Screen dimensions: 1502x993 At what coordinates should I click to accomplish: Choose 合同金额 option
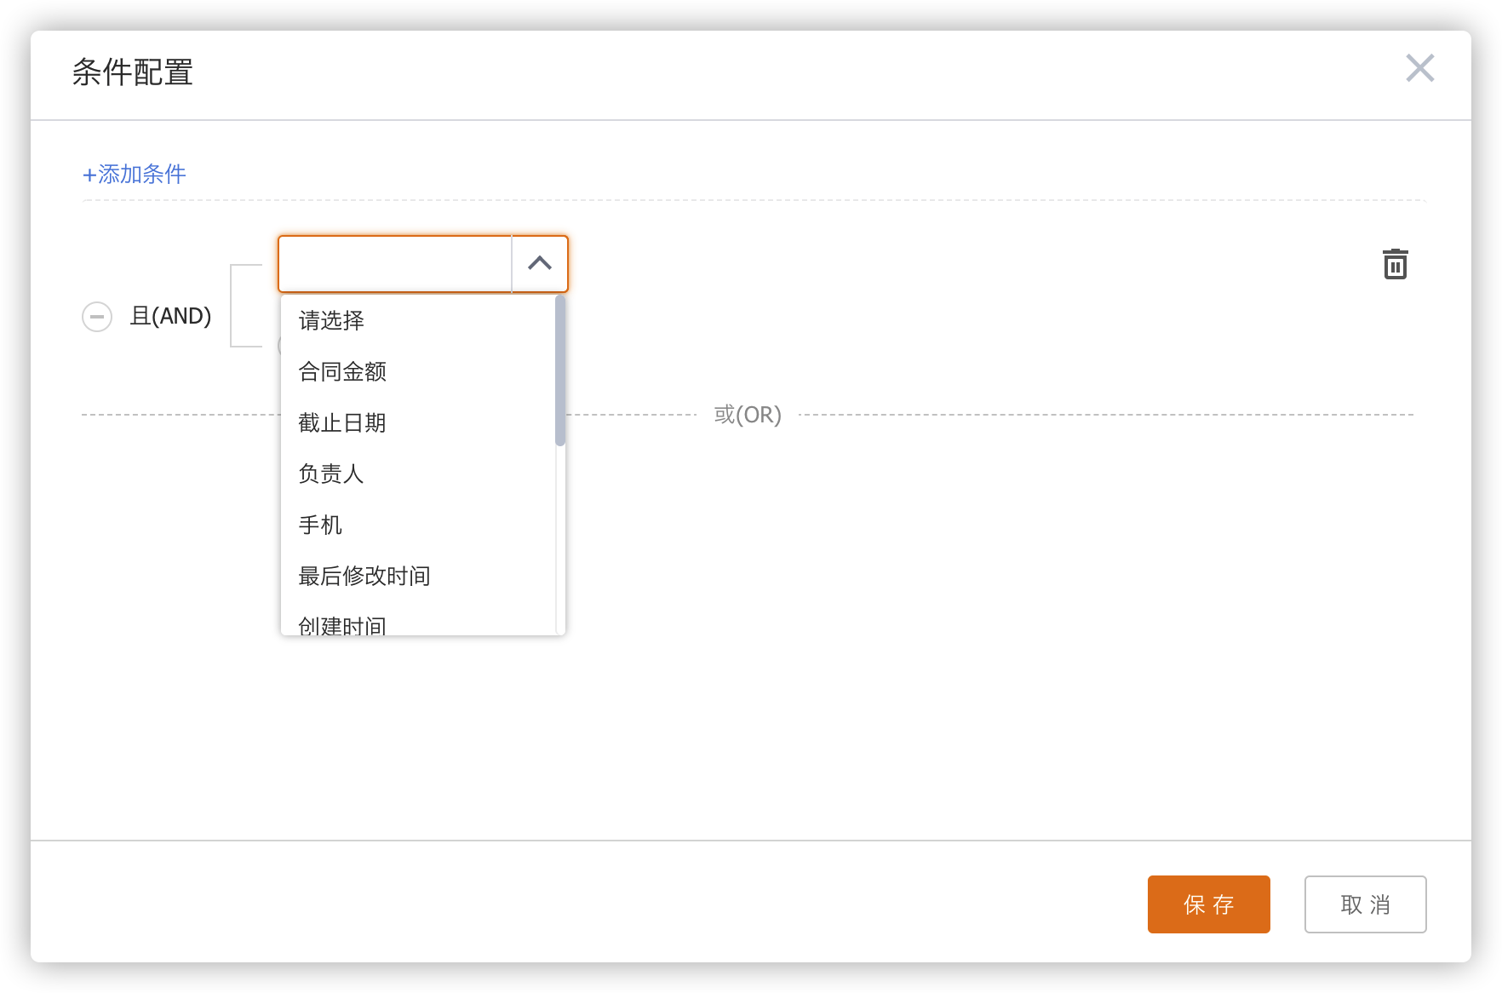pyautogui.click(x=342, y=371)
